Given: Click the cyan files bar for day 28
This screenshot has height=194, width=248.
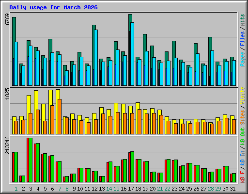Looking at the screenshot, I should 212,68.
